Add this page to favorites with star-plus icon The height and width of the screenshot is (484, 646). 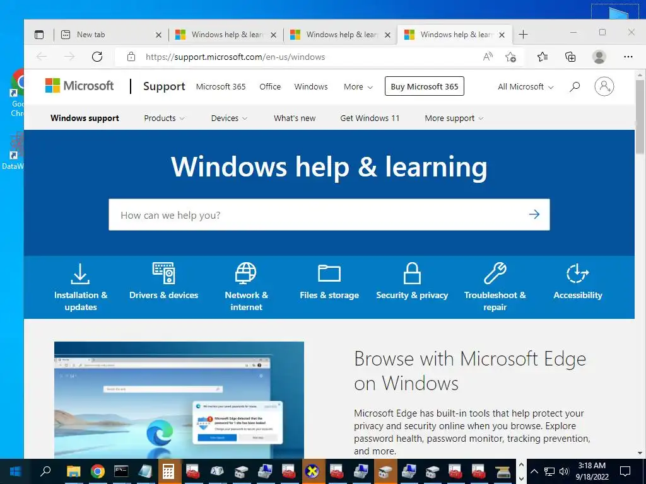click(x=510, y=57)
